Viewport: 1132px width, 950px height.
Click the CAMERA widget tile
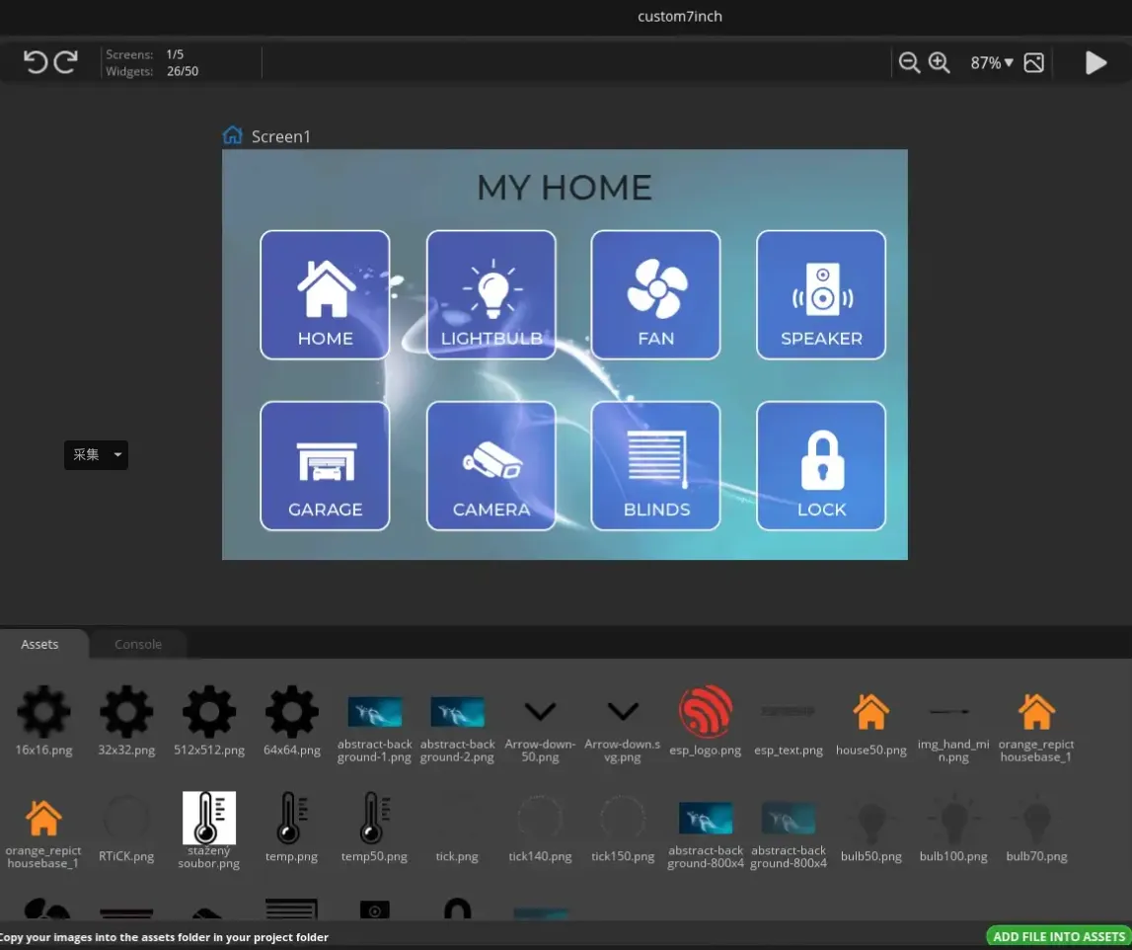[x=491, y=466]
